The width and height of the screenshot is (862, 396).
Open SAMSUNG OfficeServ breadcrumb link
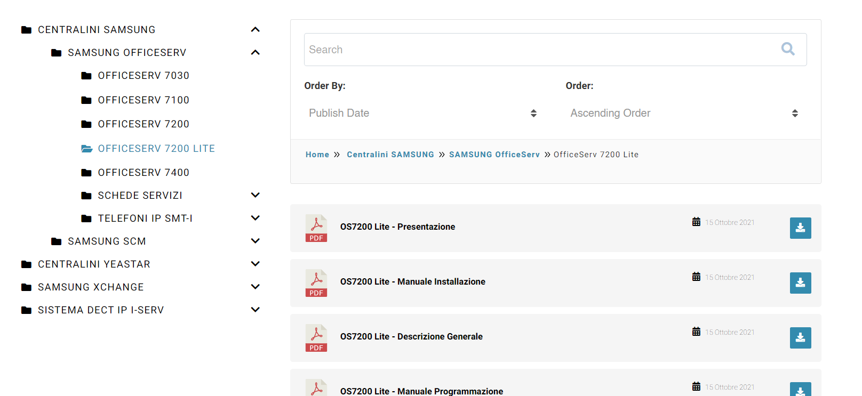(x=494, y=155)
